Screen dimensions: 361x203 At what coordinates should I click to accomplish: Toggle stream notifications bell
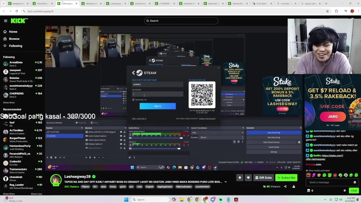[x=240, y=178]
